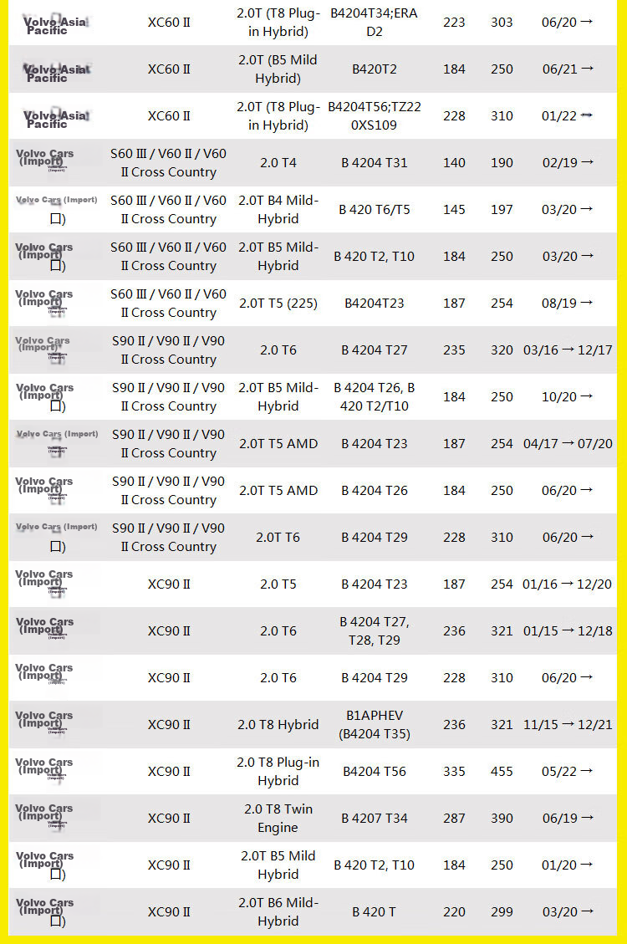The image size is (627, 944).
Task: Click Volvo Cars (Import) logo in 2.0 T4 row
Action: (x=44, y=159)
